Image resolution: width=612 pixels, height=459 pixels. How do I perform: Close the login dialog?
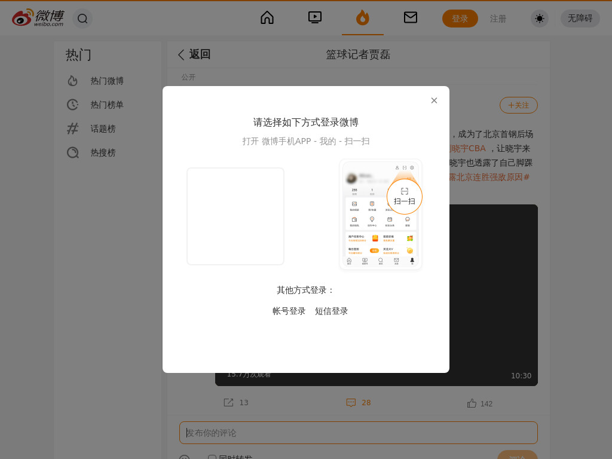434,100
